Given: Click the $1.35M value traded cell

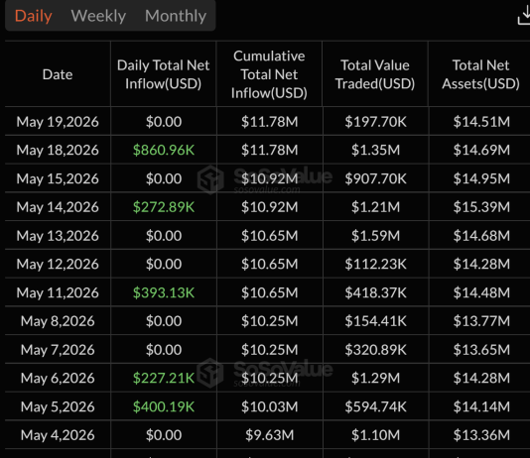Looking at the screenshot, I should (x=375, y=150).
